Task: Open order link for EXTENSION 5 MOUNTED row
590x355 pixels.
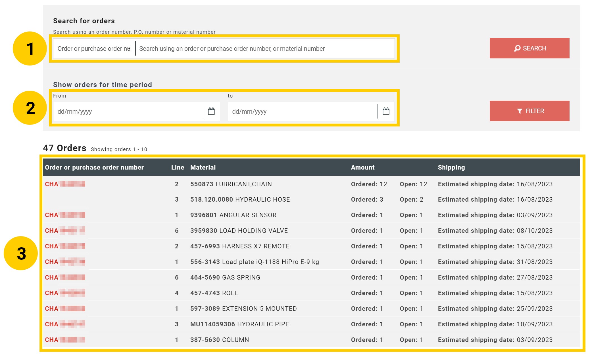Action: 65,308
